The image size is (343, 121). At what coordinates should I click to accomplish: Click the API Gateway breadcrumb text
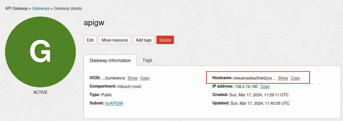point(17,8)
